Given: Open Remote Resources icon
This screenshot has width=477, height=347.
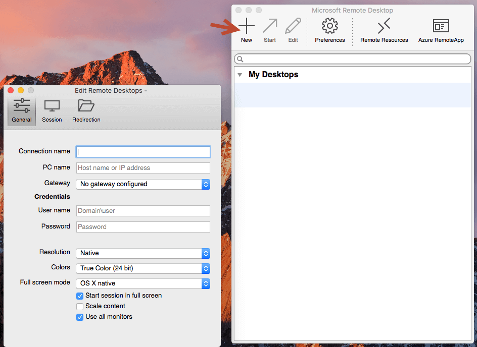Looking at the screenshot, I should point(384,26).
